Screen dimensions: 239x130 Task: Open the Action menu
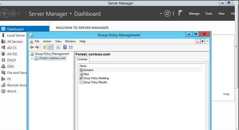(x=47, y=41)
